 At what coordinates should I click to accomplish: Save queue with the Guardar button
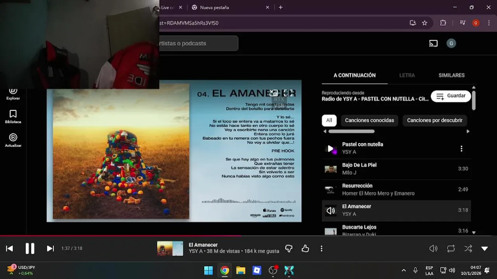[x=451, y=96]
